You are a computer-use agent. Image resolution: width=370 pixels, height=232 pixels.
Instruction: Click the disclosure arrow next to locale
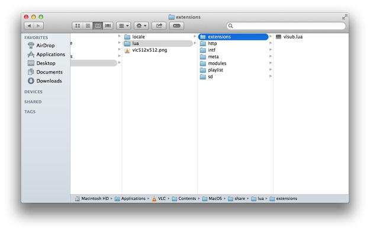195,36
